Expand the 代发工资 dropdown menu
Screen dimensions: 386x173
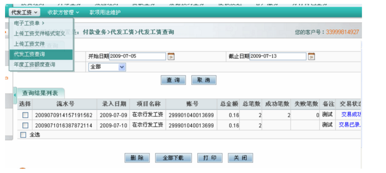click(25, 13)
